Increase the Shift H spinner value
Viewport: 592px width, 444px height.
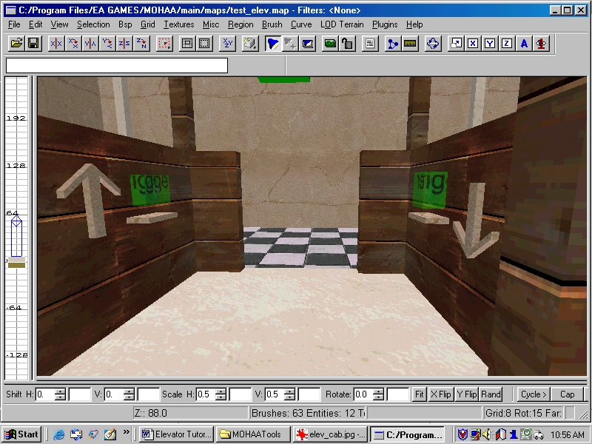click(x=61, y=391)
